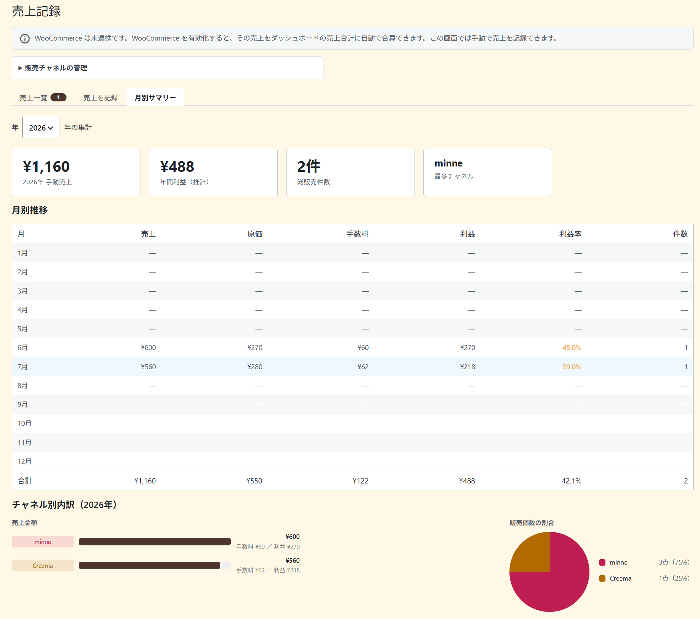Click the 原価 column header
Viewport: 700px width, 619px height.
pos(255,234)
